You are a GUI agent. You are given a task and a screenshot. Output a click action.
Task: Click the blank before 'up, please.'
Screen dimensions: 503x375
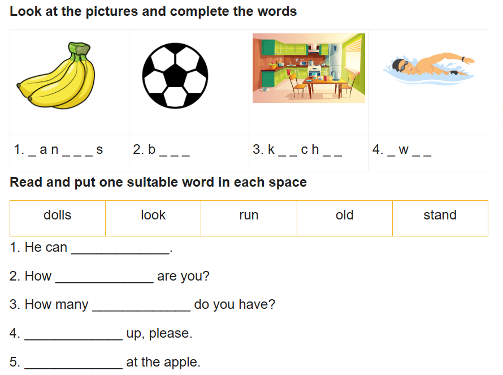(x=73, y=334)
